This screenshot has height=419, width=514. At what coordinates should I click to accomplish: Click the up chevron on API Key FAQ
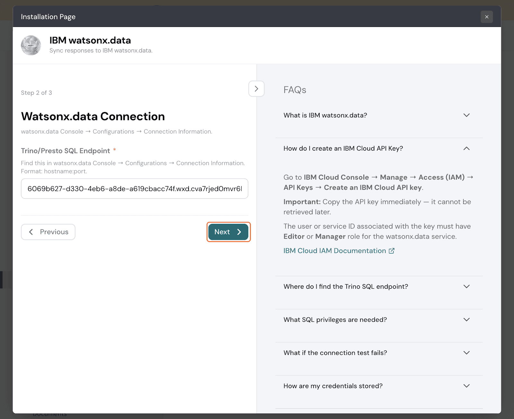(466, 148)
